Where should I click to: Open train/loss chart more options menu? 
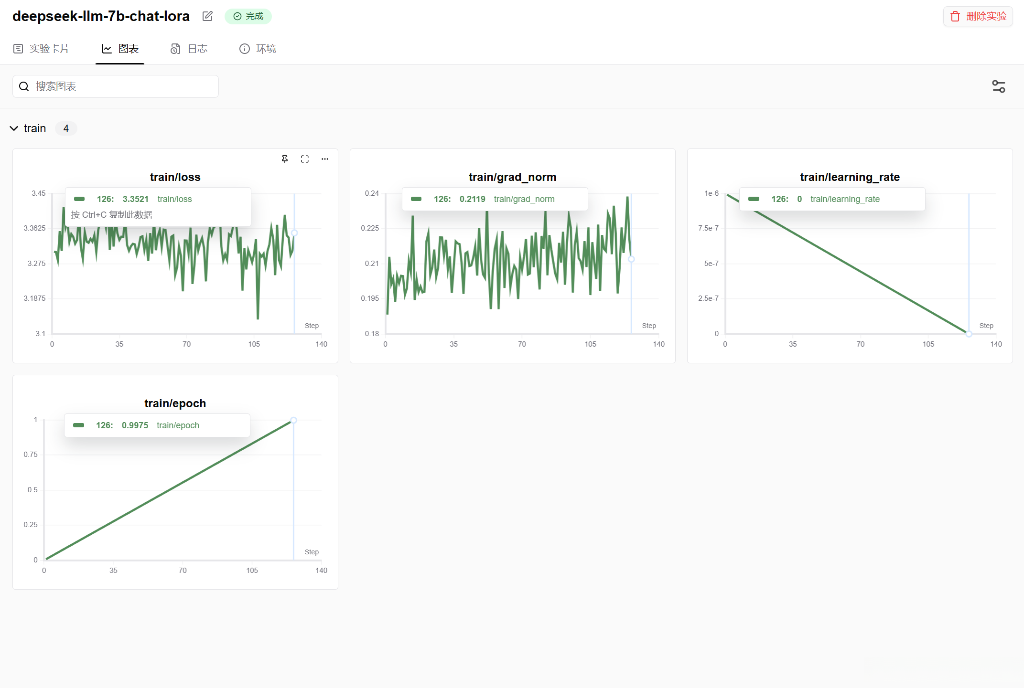pyautogui.click(x=325, y=159)
